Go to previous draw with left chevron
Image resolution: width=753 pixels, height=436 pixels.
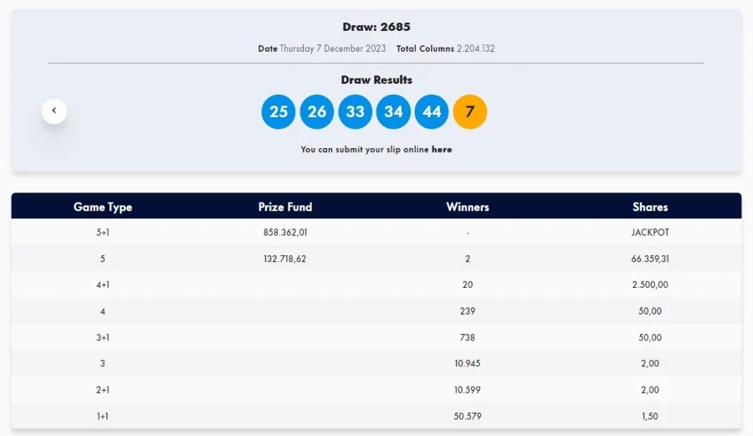coord(54,111)
